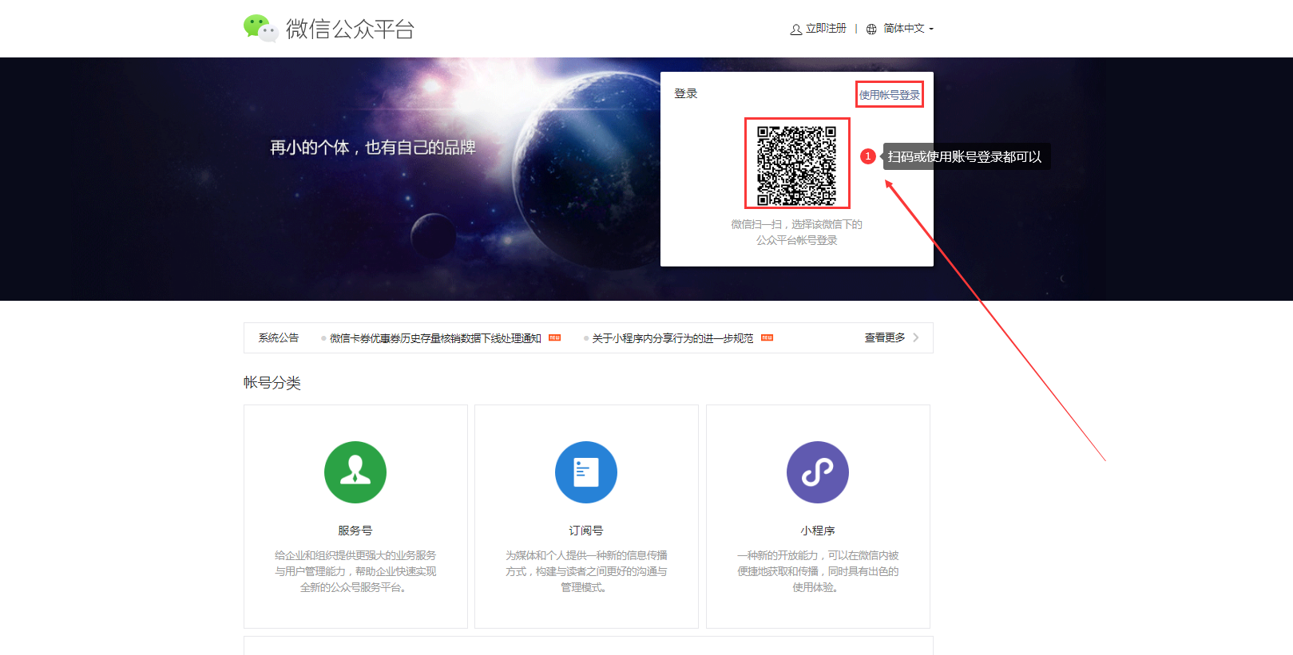Select the 服务号 title text

pos(355,531)
